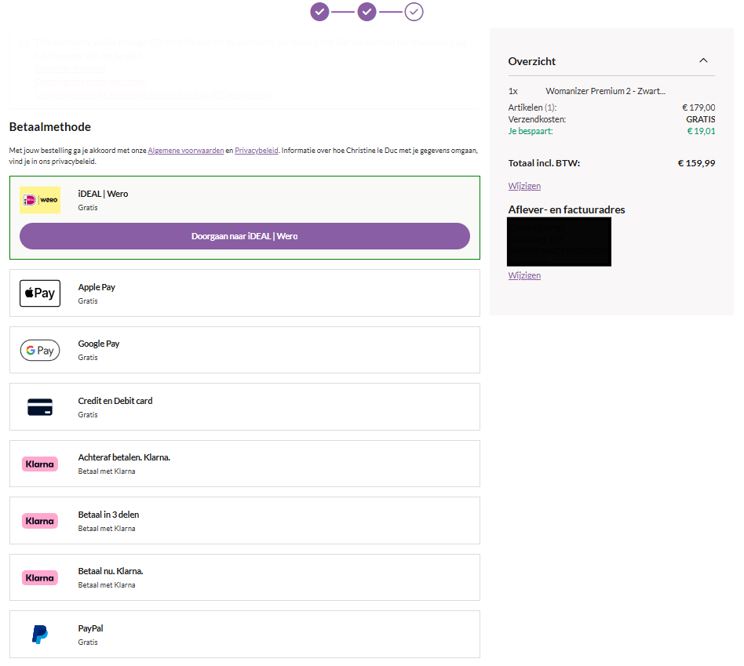Click the Betaalmethode heading
This screenshot has height=666, width=744.
[49, 127]
